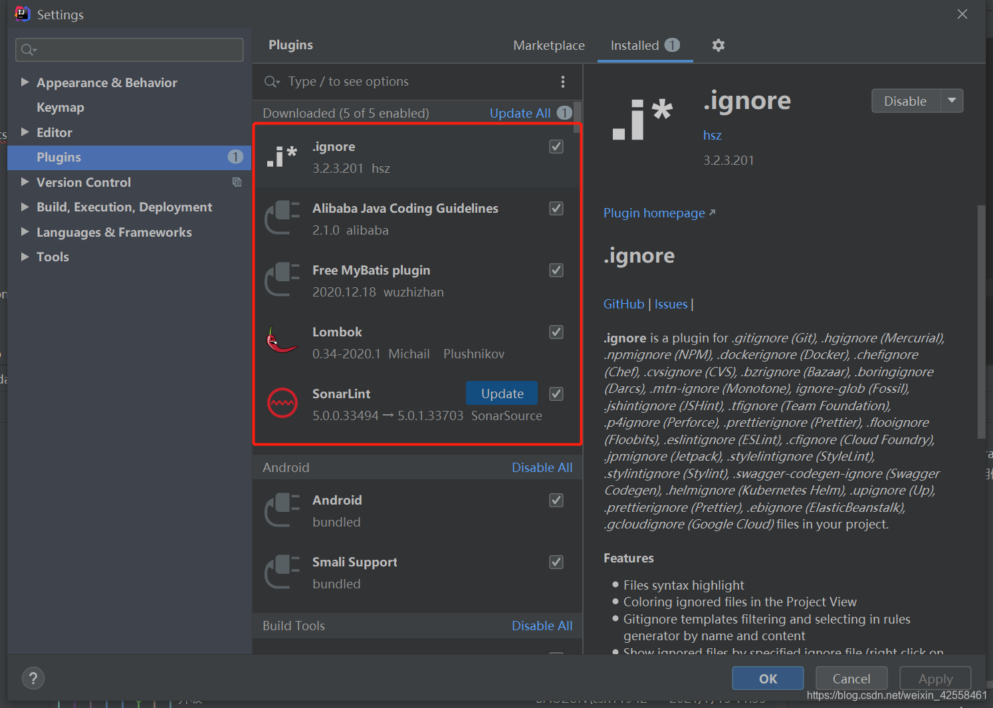
Task: Expand the Version Control tree node
Action: point(25,182)
